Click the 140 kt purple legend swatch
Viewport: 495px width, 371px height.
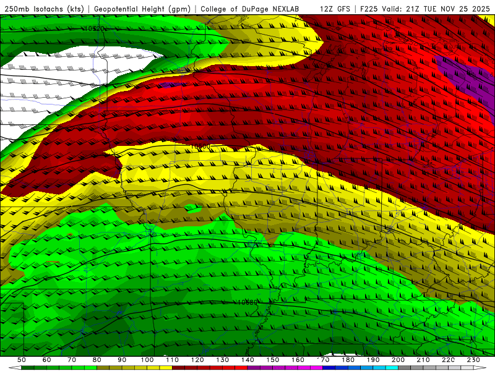tap(254, 368)
